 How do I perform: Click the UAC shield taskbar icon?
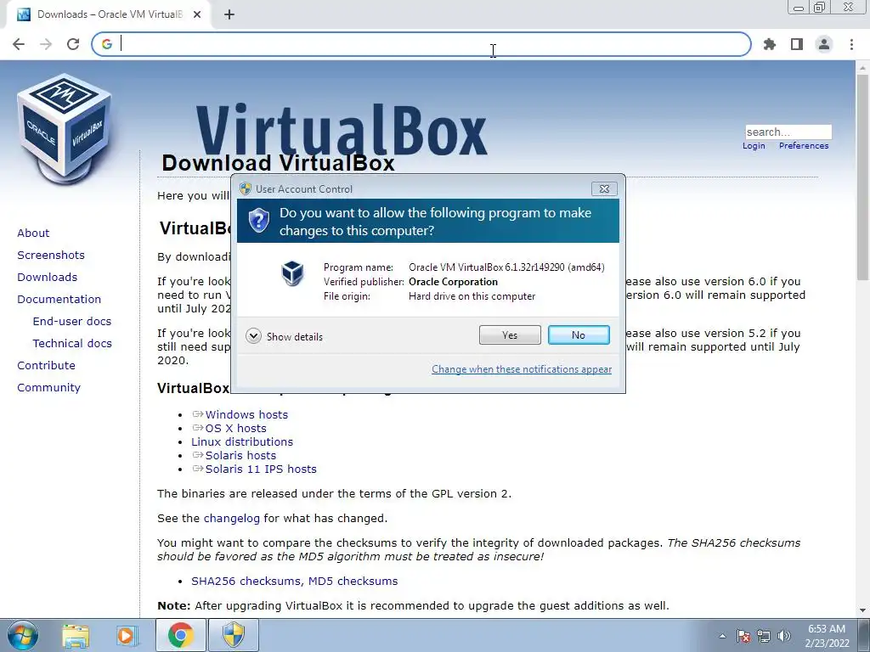[234, 635]
